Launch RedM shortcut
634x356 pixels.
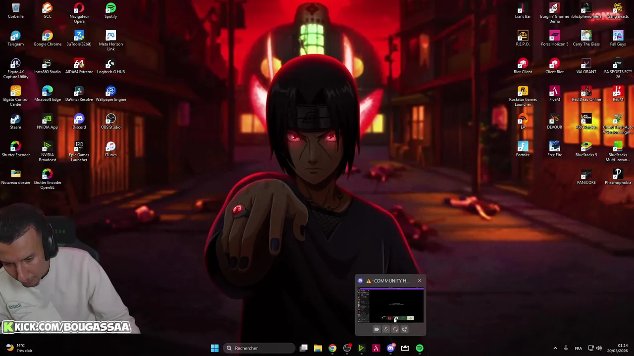coord(618,94)
